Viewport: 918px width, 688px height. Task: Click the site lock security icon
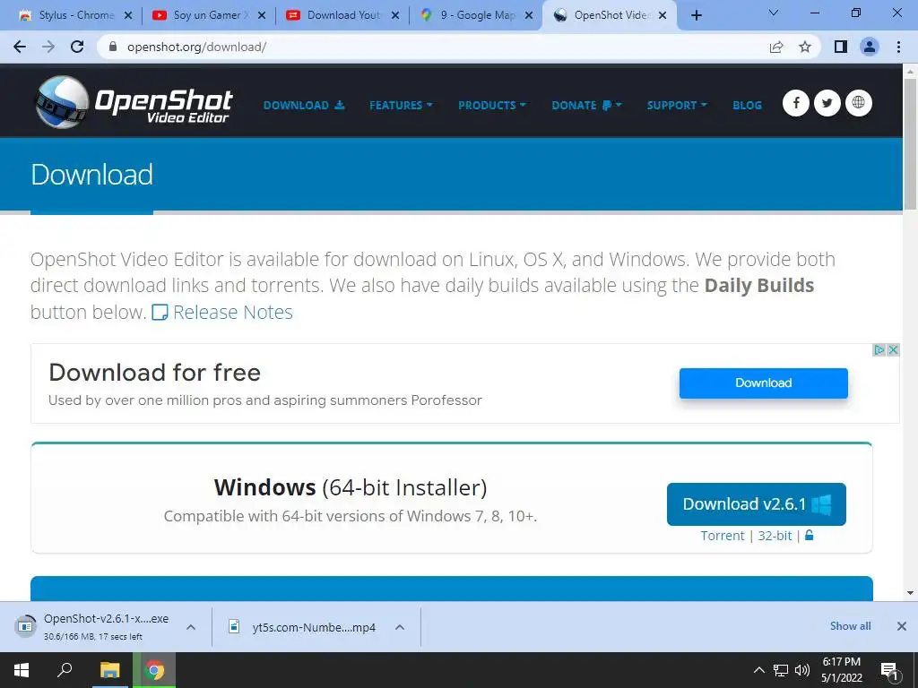pyautogui.click(x=113, y=47)
